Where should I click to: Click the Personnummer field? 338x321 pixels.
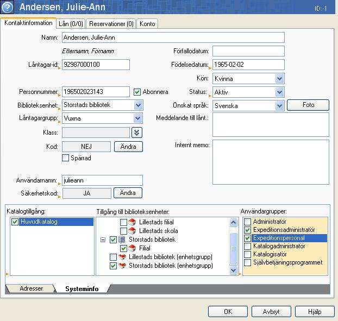point(96,92)
